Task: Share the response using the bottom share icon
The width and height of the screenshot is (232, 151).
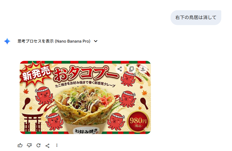Action: pyautogui.click(x=48, y=146)
